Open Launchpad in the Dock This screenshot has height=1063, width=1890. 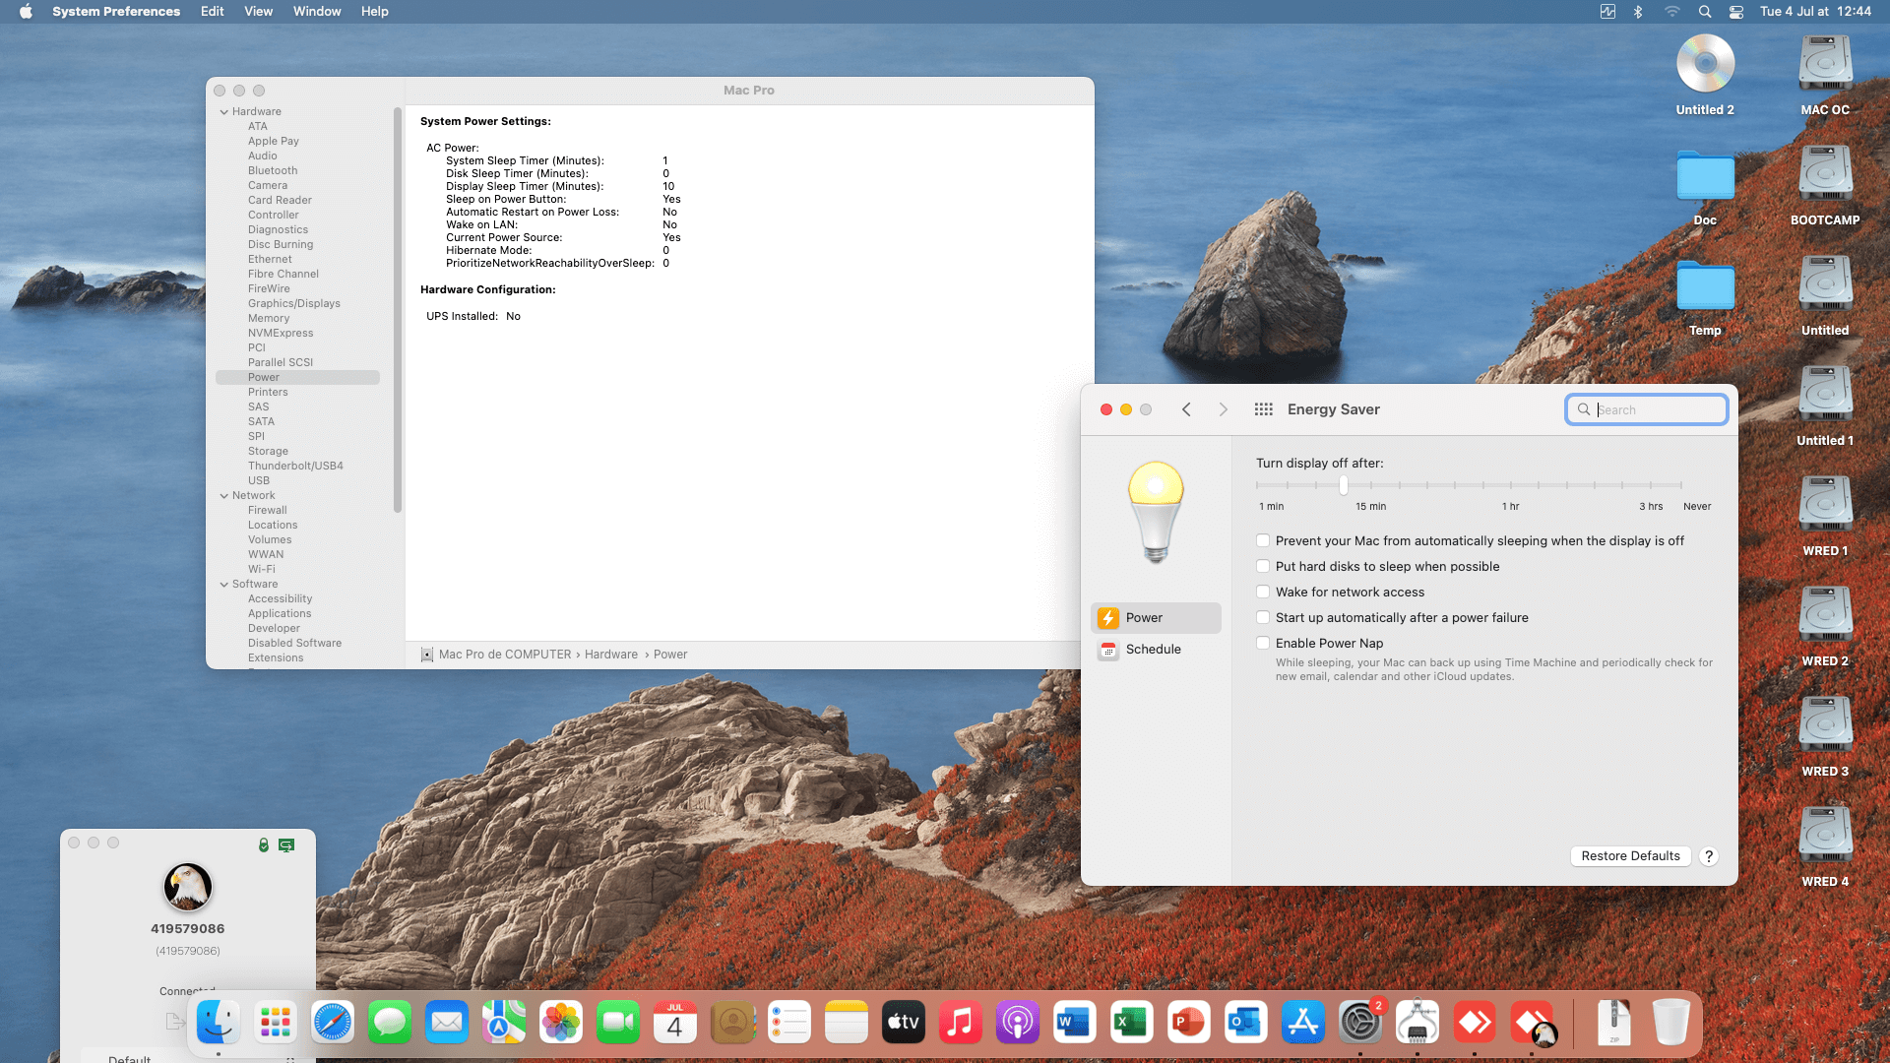pos(275,1023)
